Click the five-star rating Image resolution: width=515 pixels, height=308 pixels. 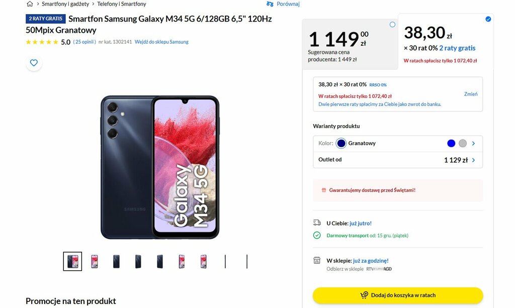pyautogui.click(x=42, y=42)
